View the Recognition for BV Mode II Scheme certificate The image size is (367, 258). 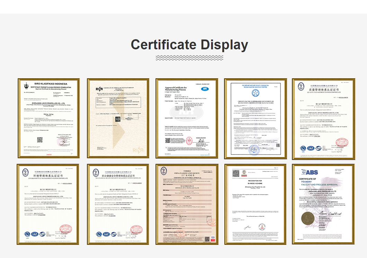(256, 204)
